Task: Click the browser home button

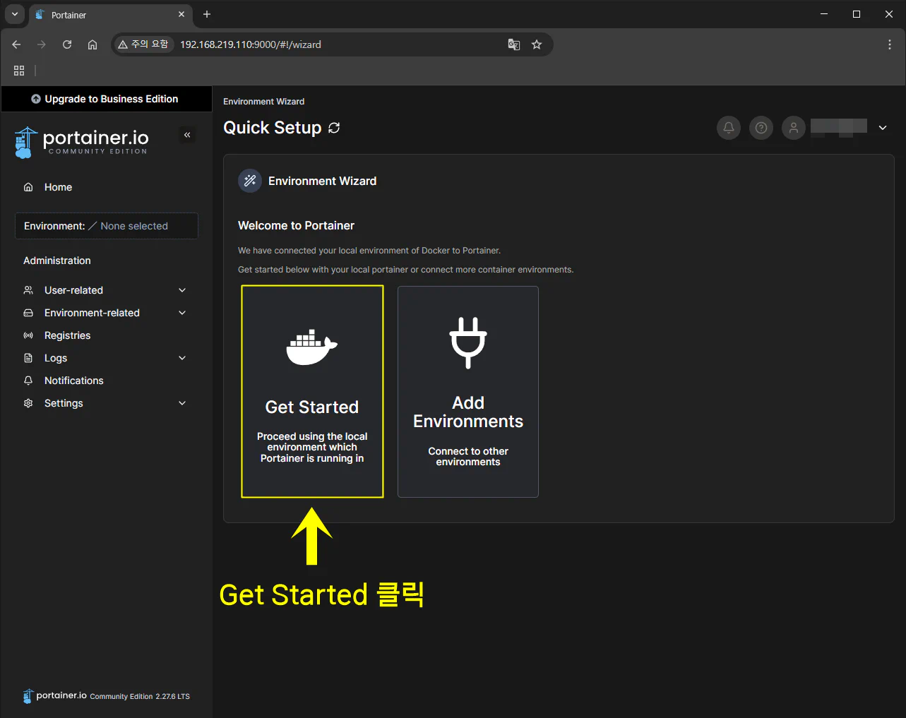Action: pyautogui.click(x=93, y=44)
